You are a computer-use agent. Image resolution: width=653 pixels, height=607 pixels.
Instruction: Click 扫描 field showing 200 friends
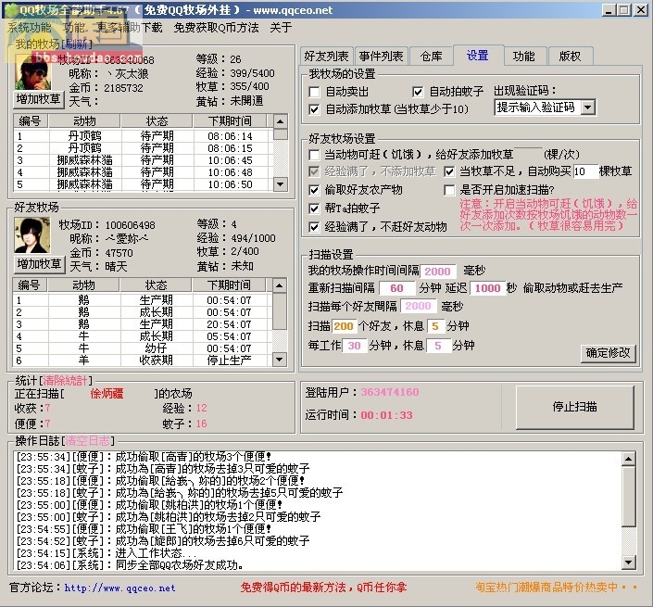pyautogui.click(x=344, y=326)
